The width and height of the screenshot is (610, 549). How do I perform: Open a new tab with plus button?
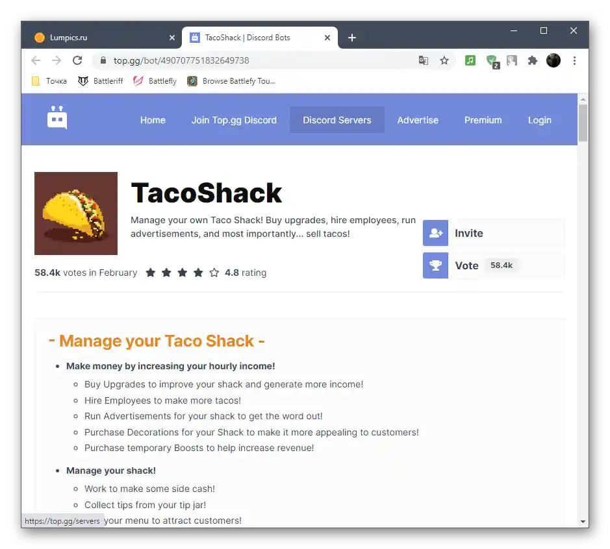352,38
